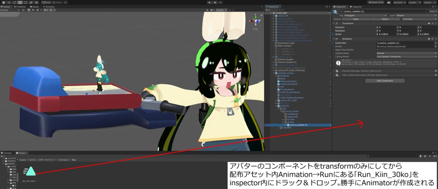Select Main Camera in the Hierarchy
This screenshot has height=189, width=438.
(x=284, y=46)
